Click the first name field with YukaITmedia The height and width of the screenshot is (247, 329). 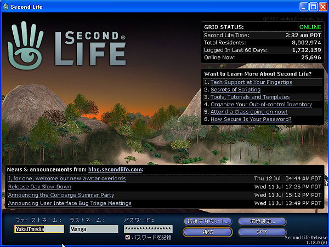pos(39,229)
